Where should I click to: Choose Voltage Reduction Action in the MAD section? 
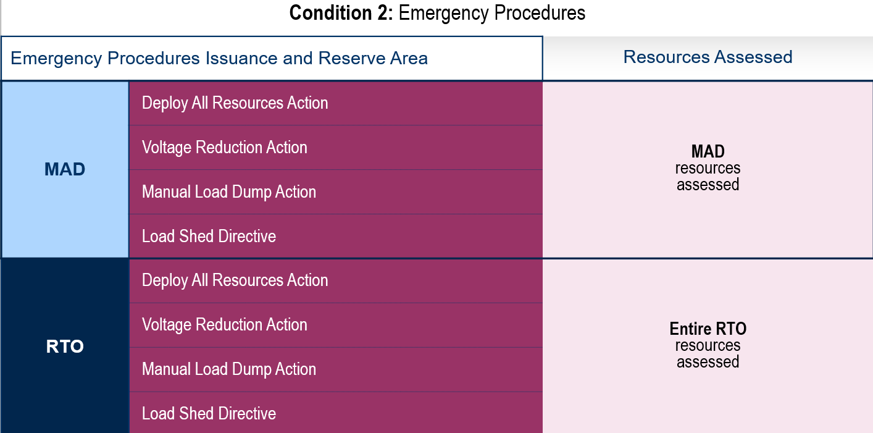pos(224,148)
